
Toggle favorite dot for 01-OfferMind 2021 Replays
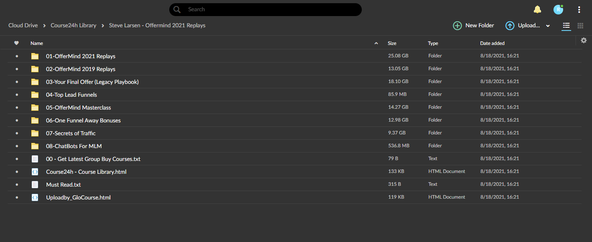pos(16,56)
